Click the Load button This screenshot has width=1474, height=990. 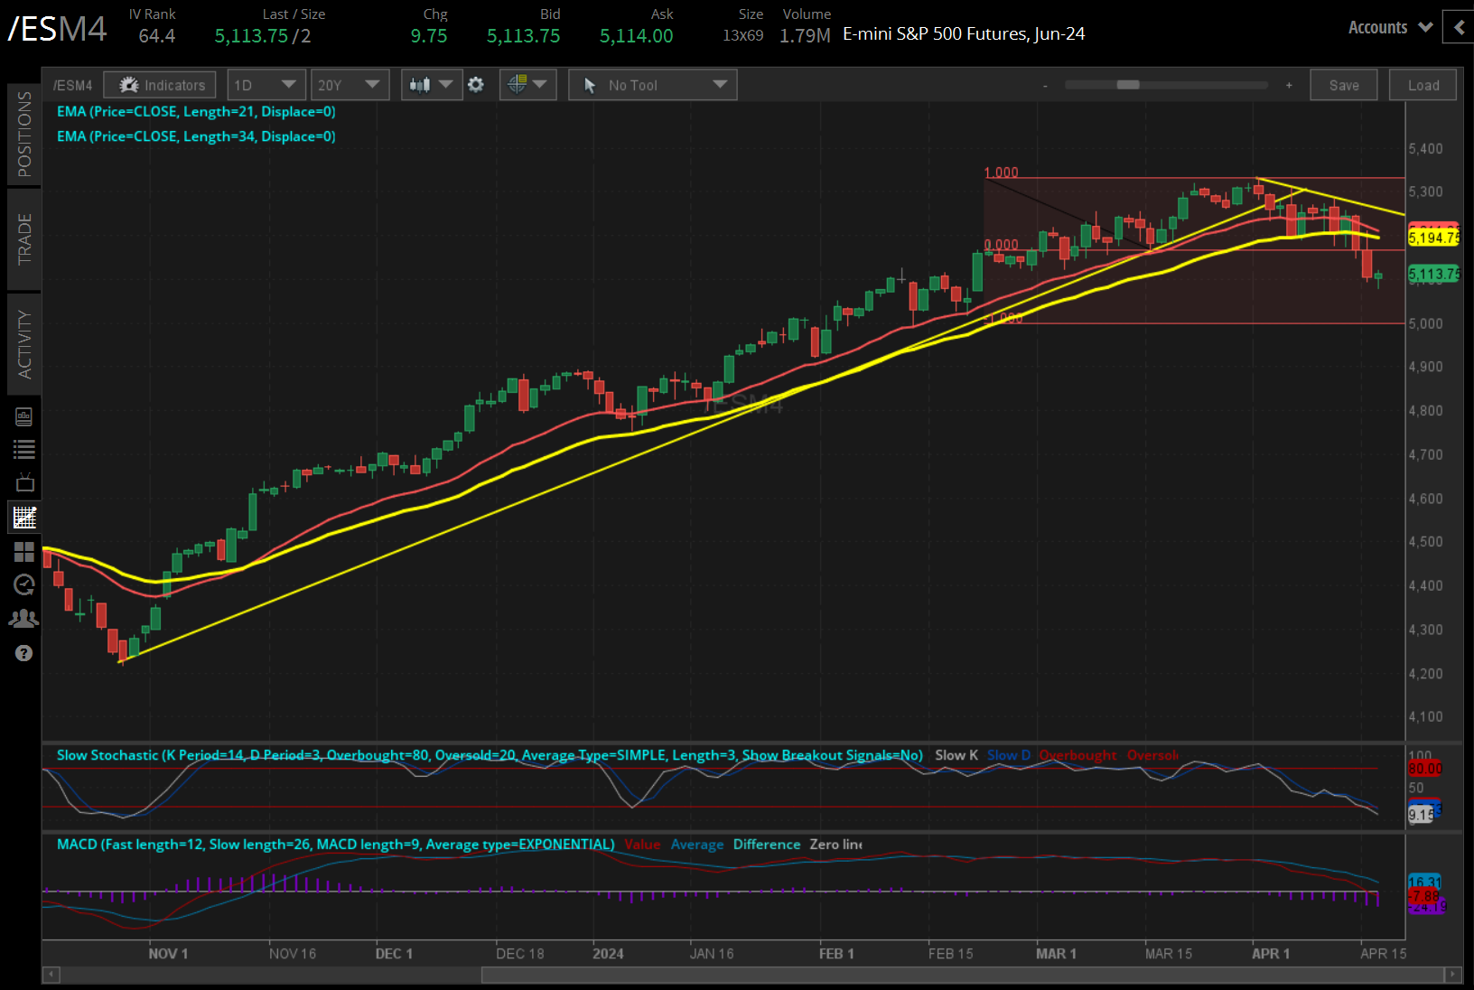click(x=1423, y=84)
